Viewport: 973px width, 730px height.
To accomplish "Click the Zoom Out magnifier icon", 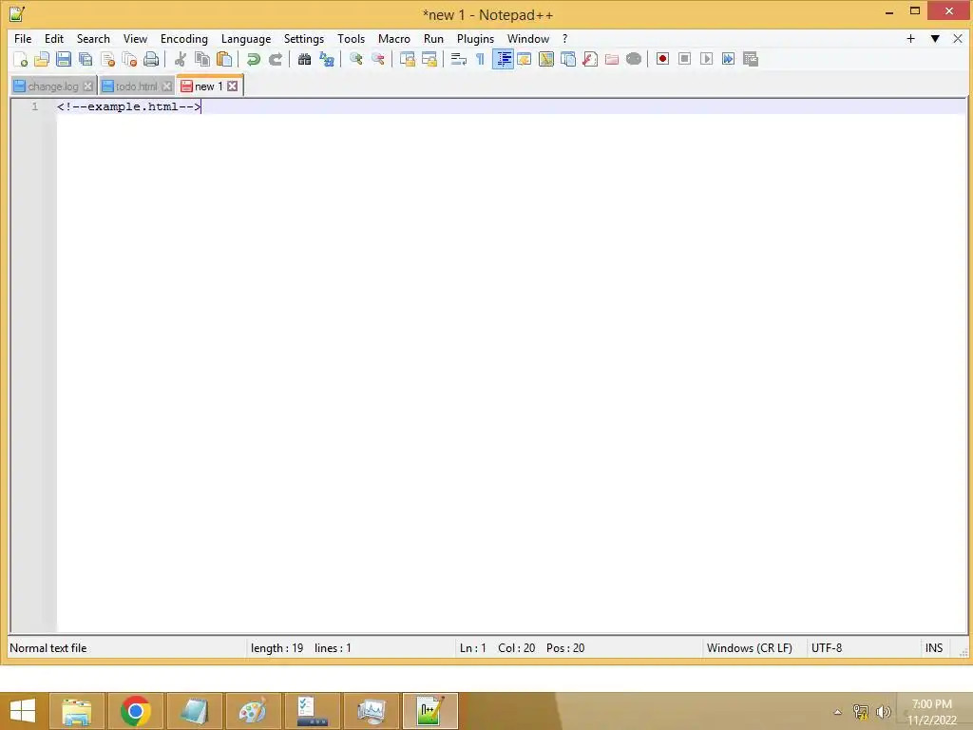I will 377,59.
